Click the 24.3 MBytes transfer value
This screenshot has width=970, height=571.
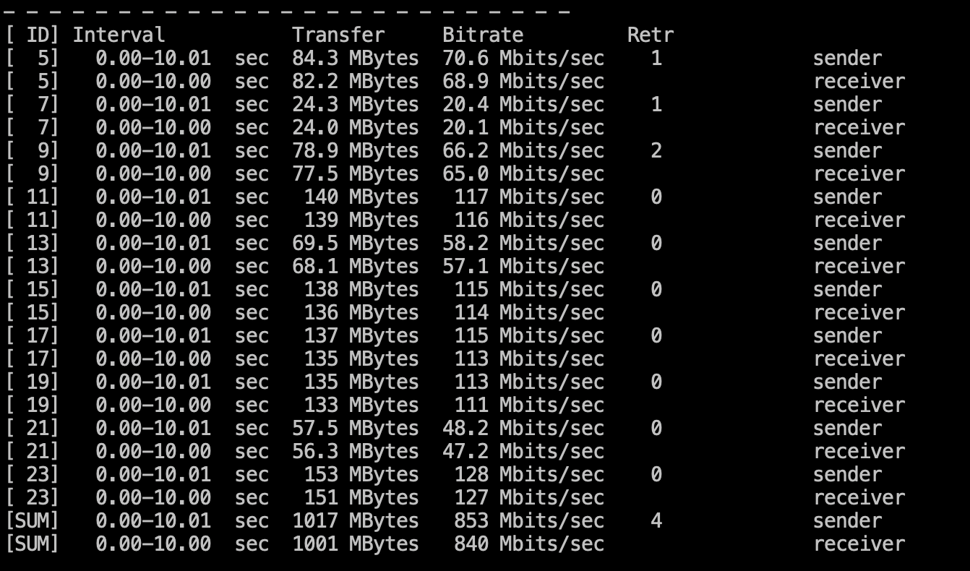pos(355,104)
